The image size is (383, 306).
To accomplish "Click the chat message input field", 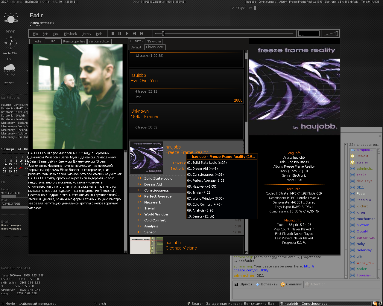I will 306,293.
